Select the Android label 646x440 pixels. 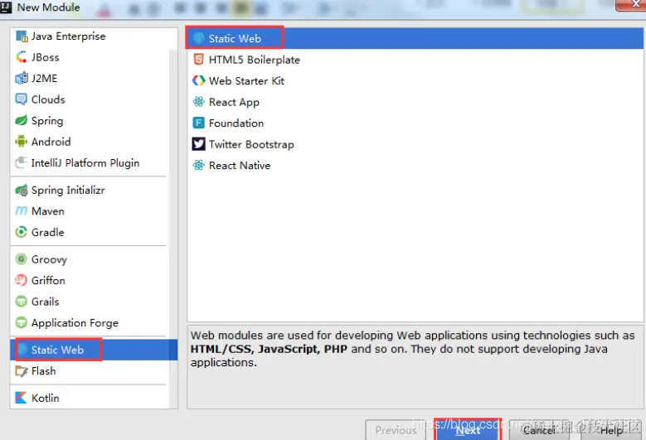[x=51, y=142]
